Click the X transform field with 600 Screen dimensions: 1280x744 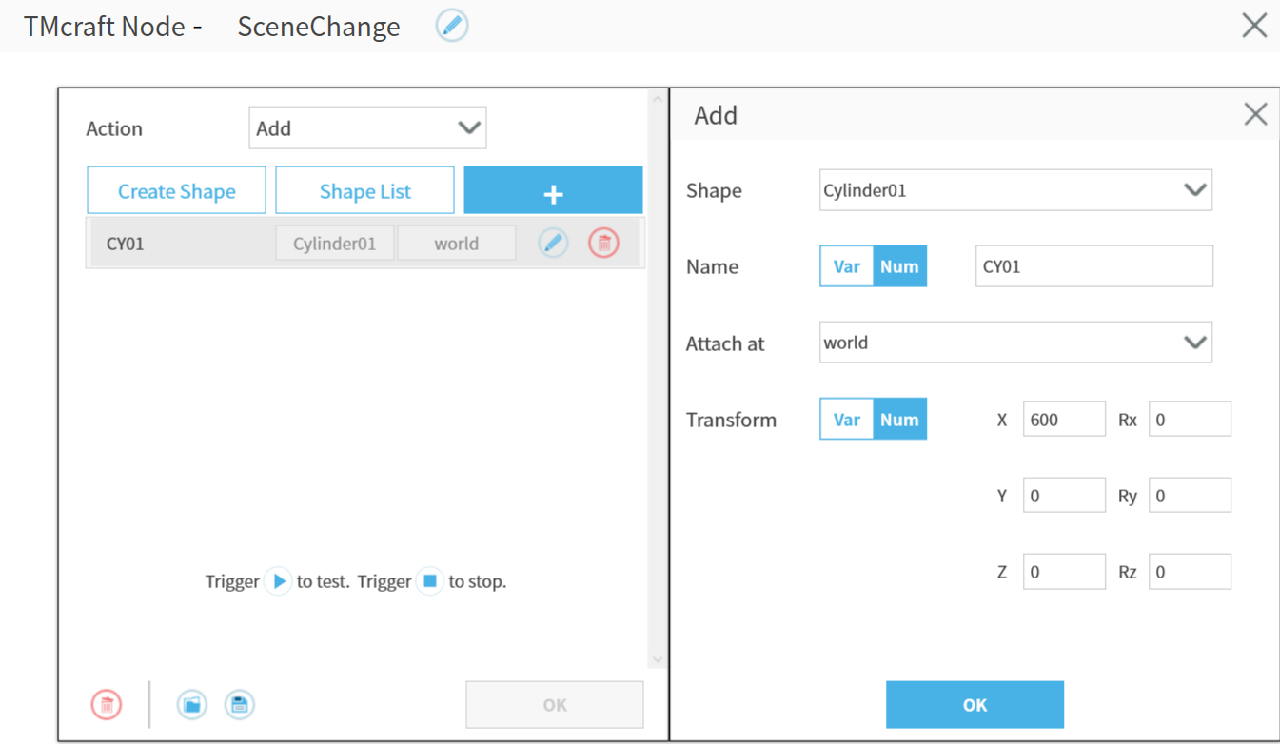[x=1064, y=420]
